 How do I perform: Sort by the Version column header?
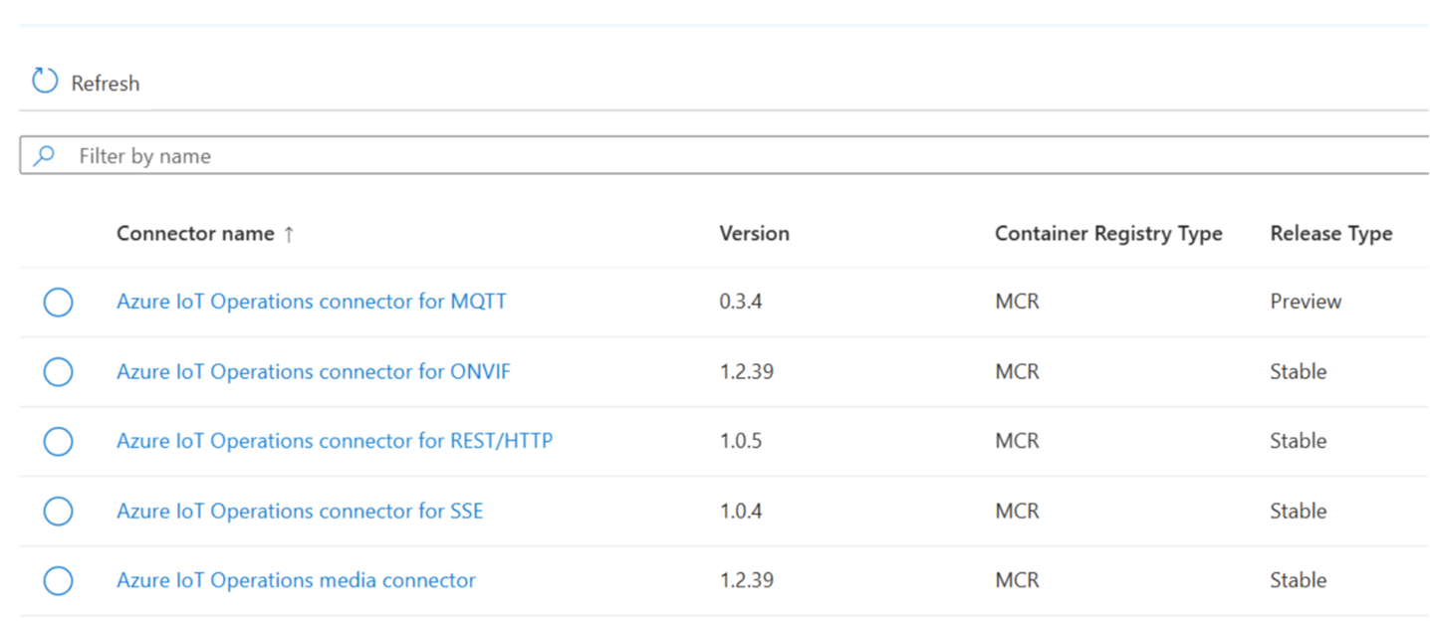tap(755, 234)
